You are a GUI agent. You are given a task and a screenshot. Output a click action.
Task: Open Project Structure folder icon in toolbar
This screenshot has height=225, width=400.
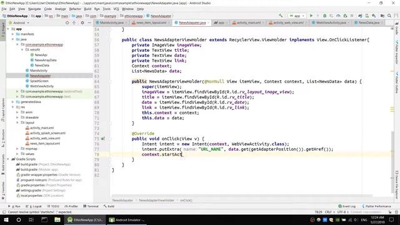pyautogui.click(x=382, y=16)
